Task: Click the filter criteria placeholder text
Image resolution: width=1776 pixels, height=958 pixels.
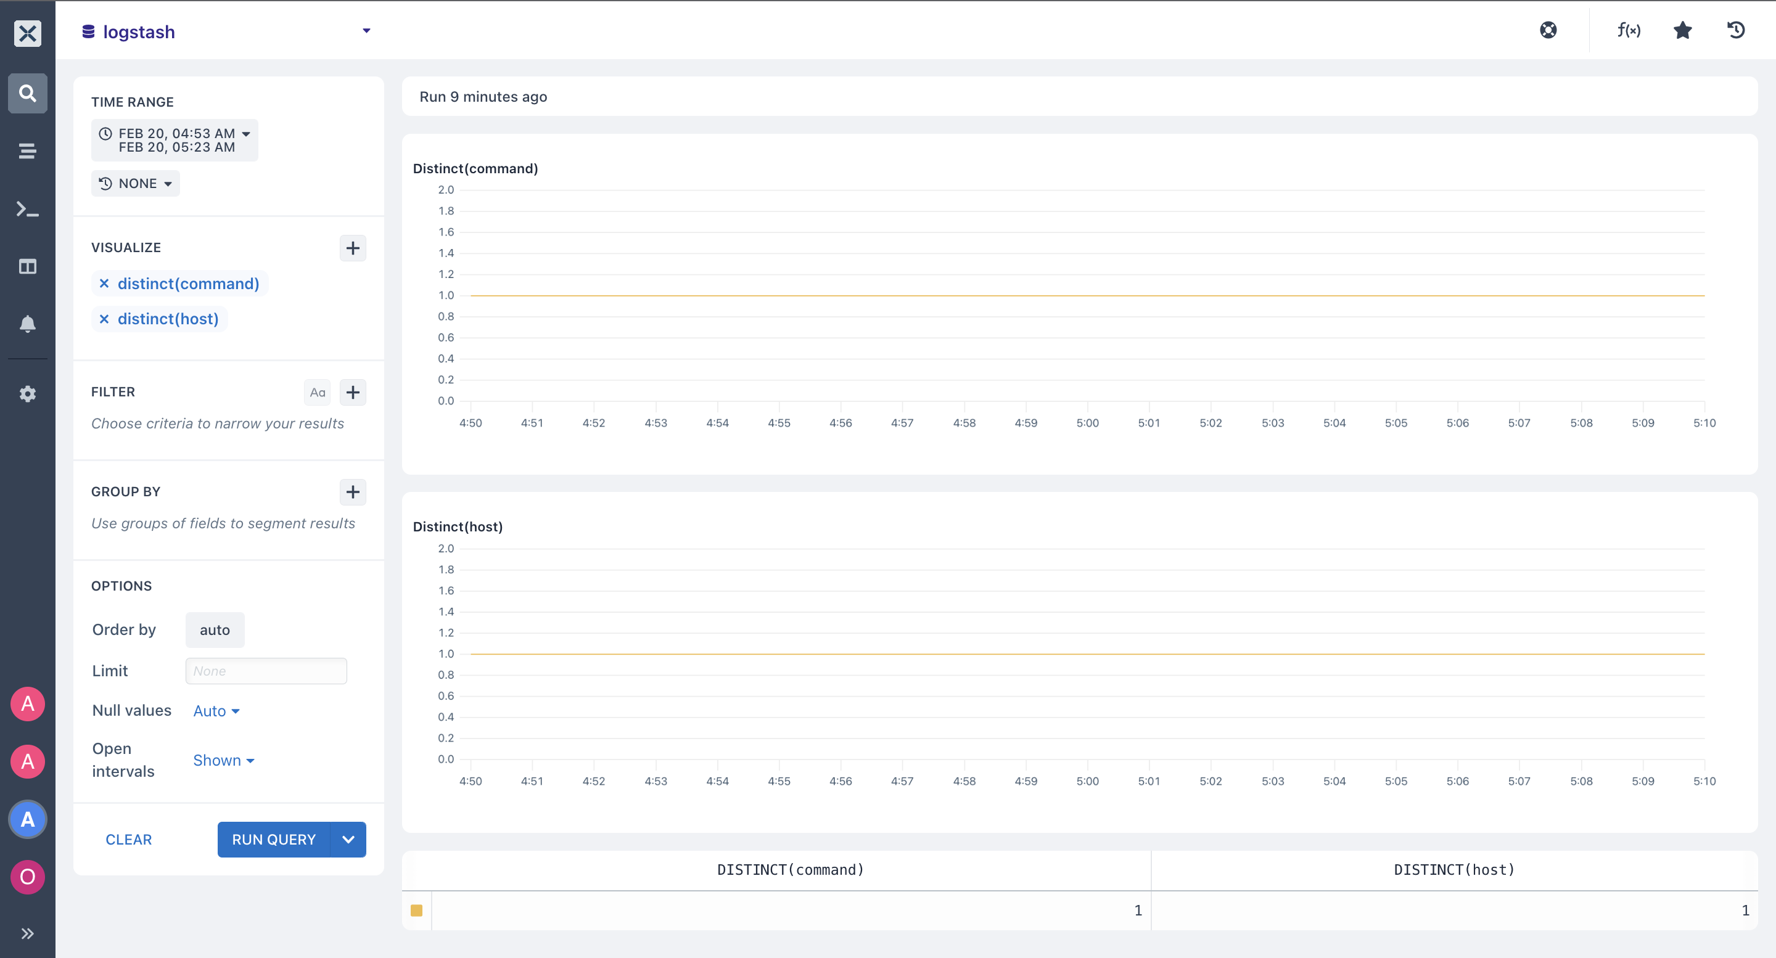Action: 218,423
